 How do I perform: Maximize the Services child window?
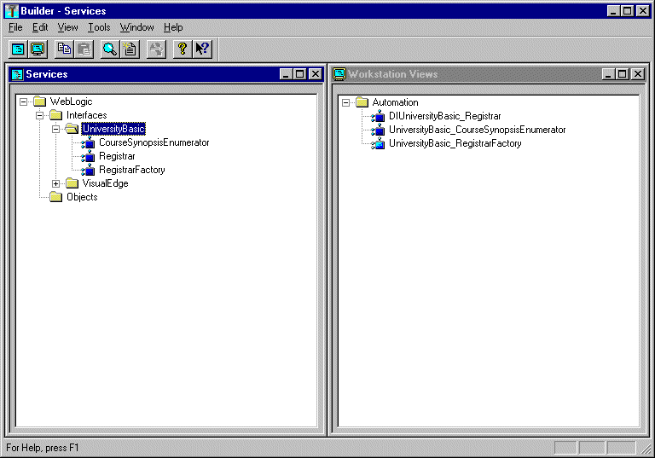pyautogui.click(x=300, y=74)
